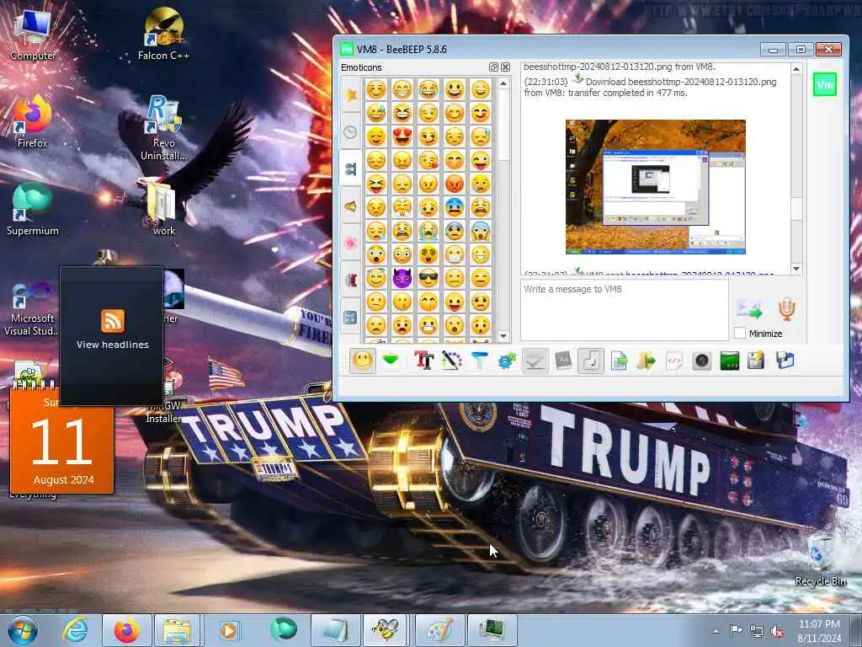The height and width of the screenshot is (647, 862).
Task: Open the shared screenshot thumbnail in chat
Action: point(655,186)
